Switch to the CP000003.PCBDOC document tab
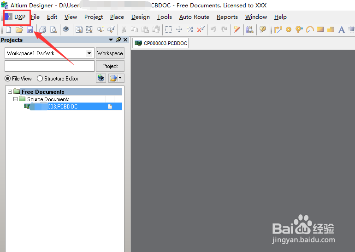The image size is (355, 252). tap(160, 43)
